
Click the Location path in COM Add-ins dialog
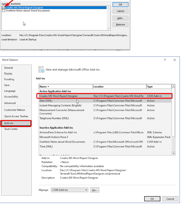[x=74, y=35]
